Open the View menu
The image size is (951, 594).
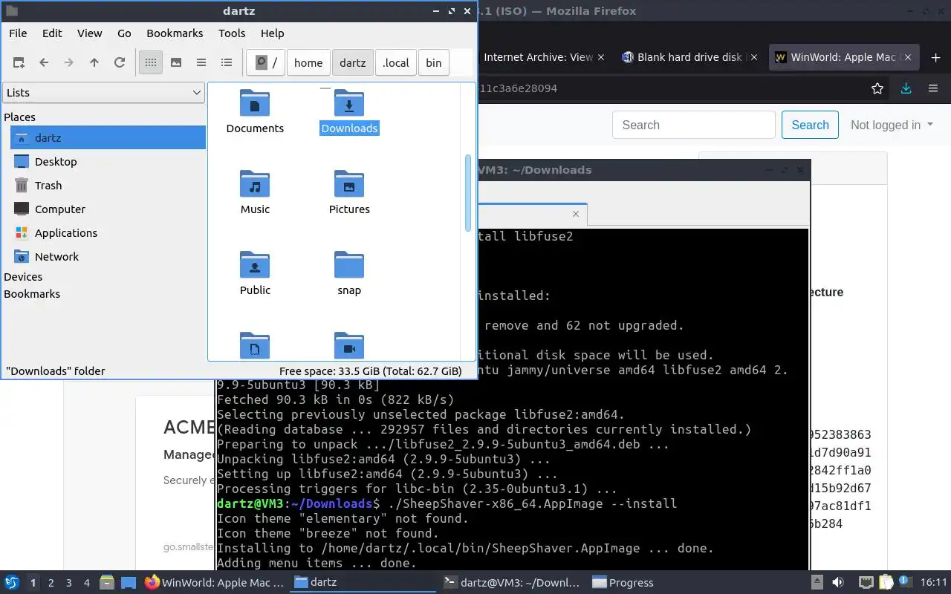(x=90, y=33)
